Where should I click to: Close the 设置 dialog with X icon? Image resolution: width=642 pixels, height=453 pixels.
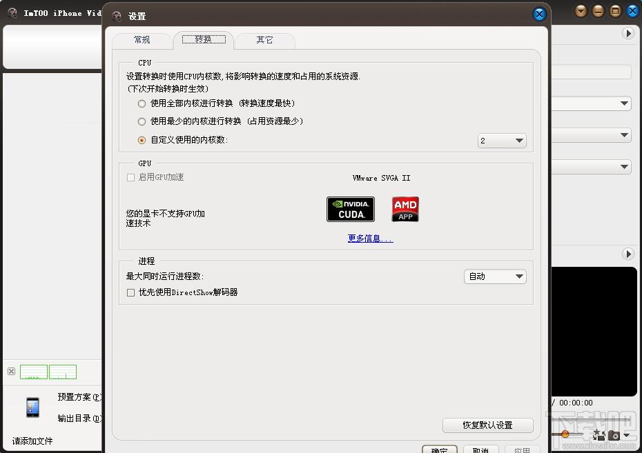tap(540, 14)
